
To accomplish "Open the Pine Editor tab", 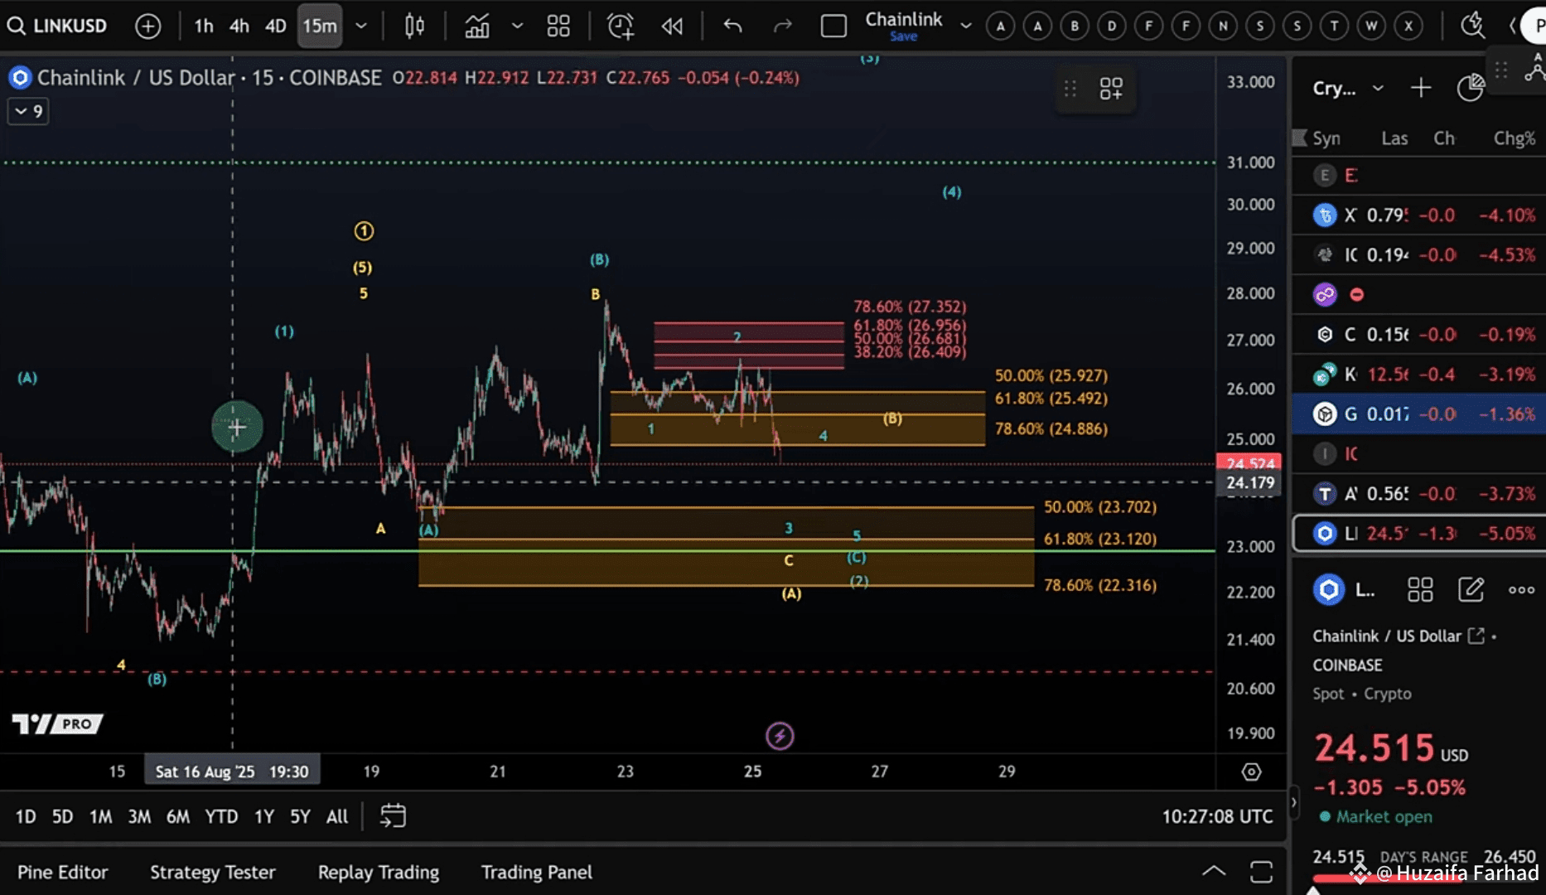I will 63,872.
